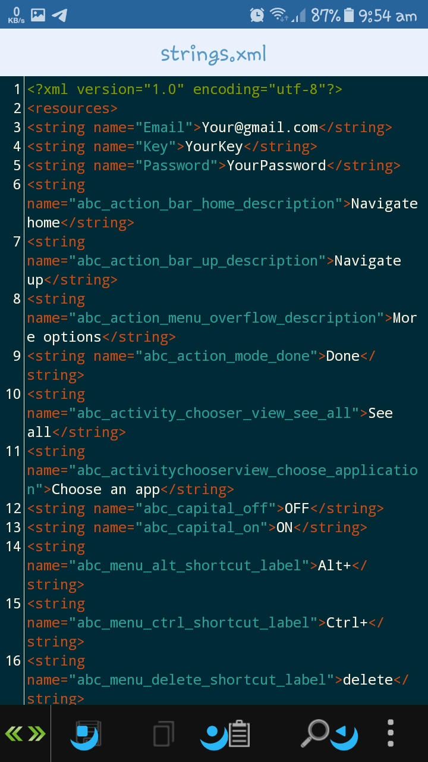The width and height of the screenshot is (428, 762).
Task: Select line number 1 in the gutter
Action: click(x=17, y=89)
